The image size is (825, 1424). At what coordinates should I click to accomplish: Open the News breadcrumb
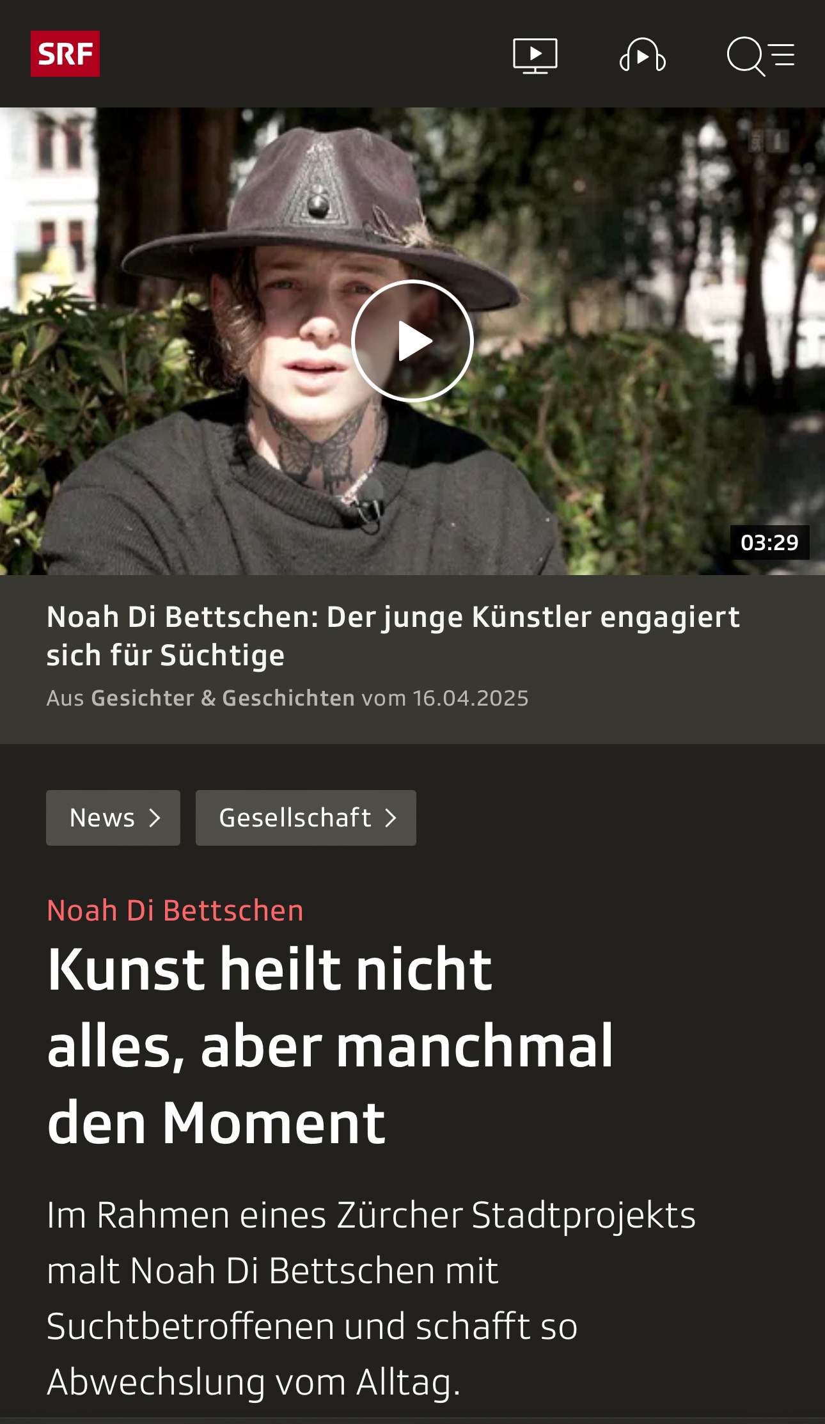113,818
